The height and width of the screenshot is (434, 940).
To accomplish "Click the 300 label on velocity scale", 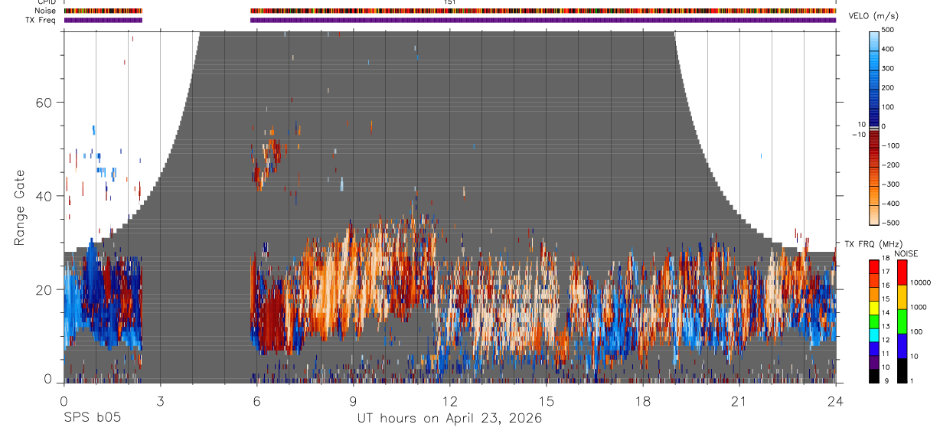I will coord(888,68).
